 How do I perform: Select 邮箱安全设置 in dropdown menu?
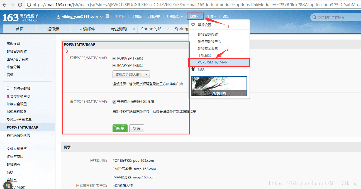coord(208,48)
